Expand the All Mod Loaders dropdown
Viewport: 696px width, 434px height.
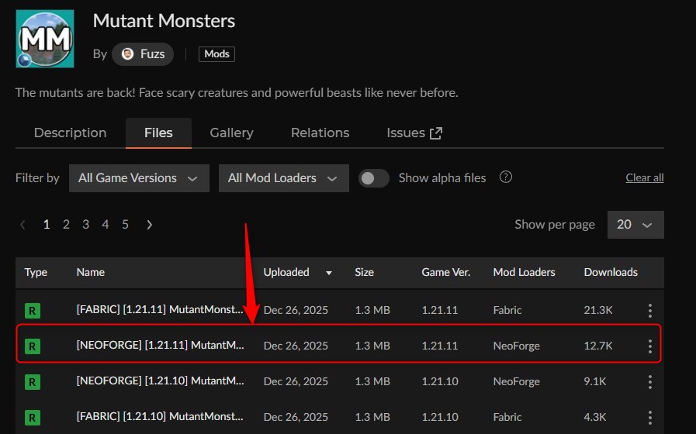283,178
